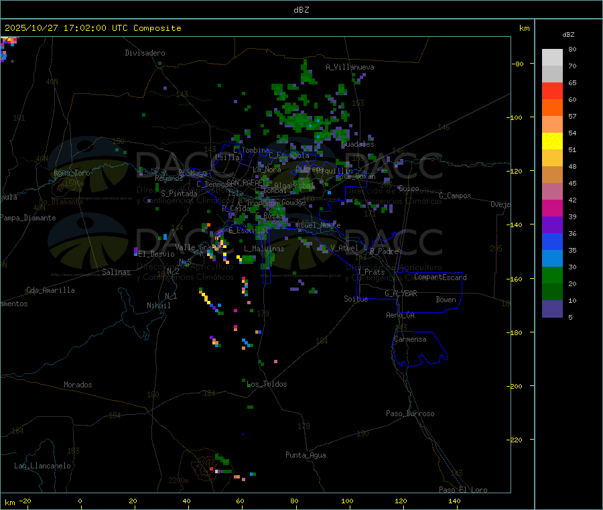Click the Paso_El_Loro label
Image resolution: width=603 pixels, height=510 pixels.
click(x=463, y=490)
